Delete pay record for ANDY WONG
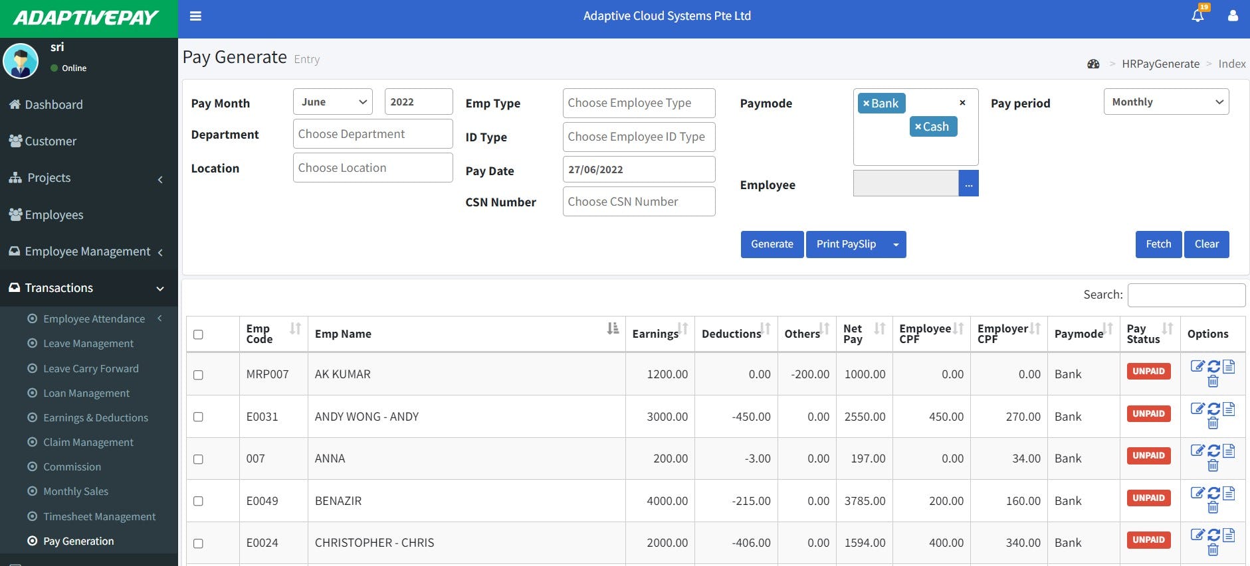 click(1213, 423)
